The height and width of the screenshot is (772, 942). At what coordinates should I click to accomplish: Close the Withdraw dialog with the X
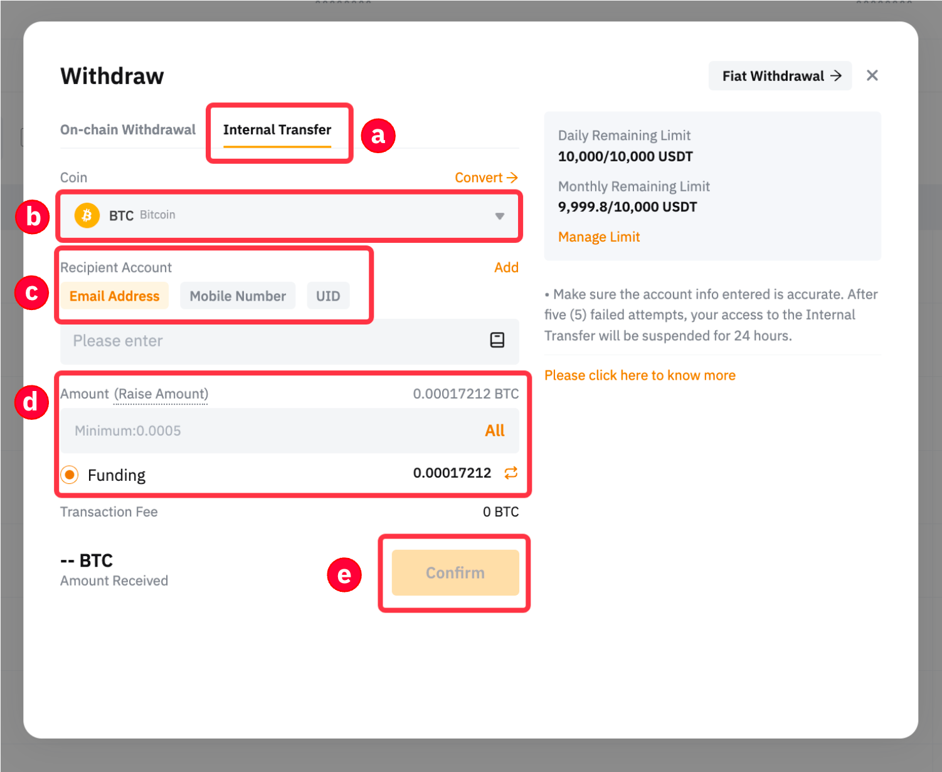(872, 76)
